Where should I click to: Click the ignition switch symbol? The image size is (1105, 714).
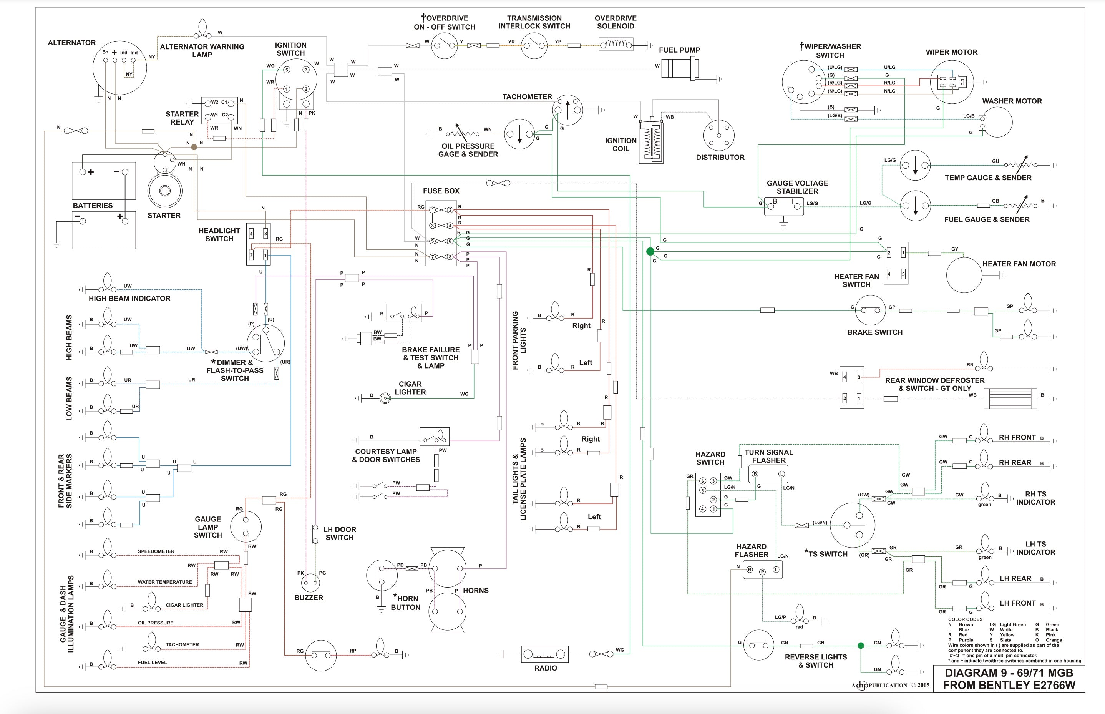296,79
